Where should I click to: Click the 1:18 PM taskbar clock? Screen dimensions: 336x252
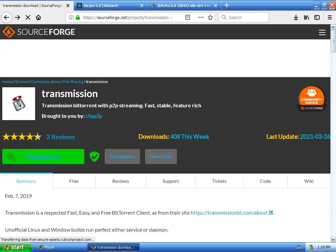[324, 247]
